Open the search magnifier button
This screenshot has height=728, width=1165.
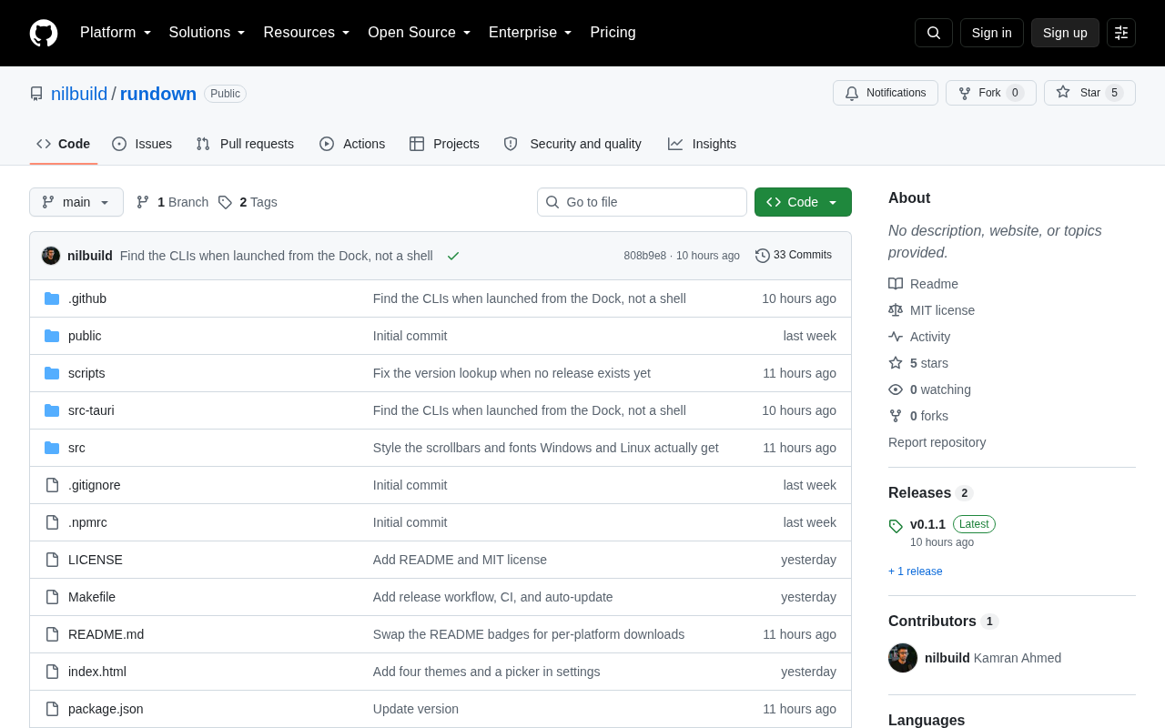(934, 33)
